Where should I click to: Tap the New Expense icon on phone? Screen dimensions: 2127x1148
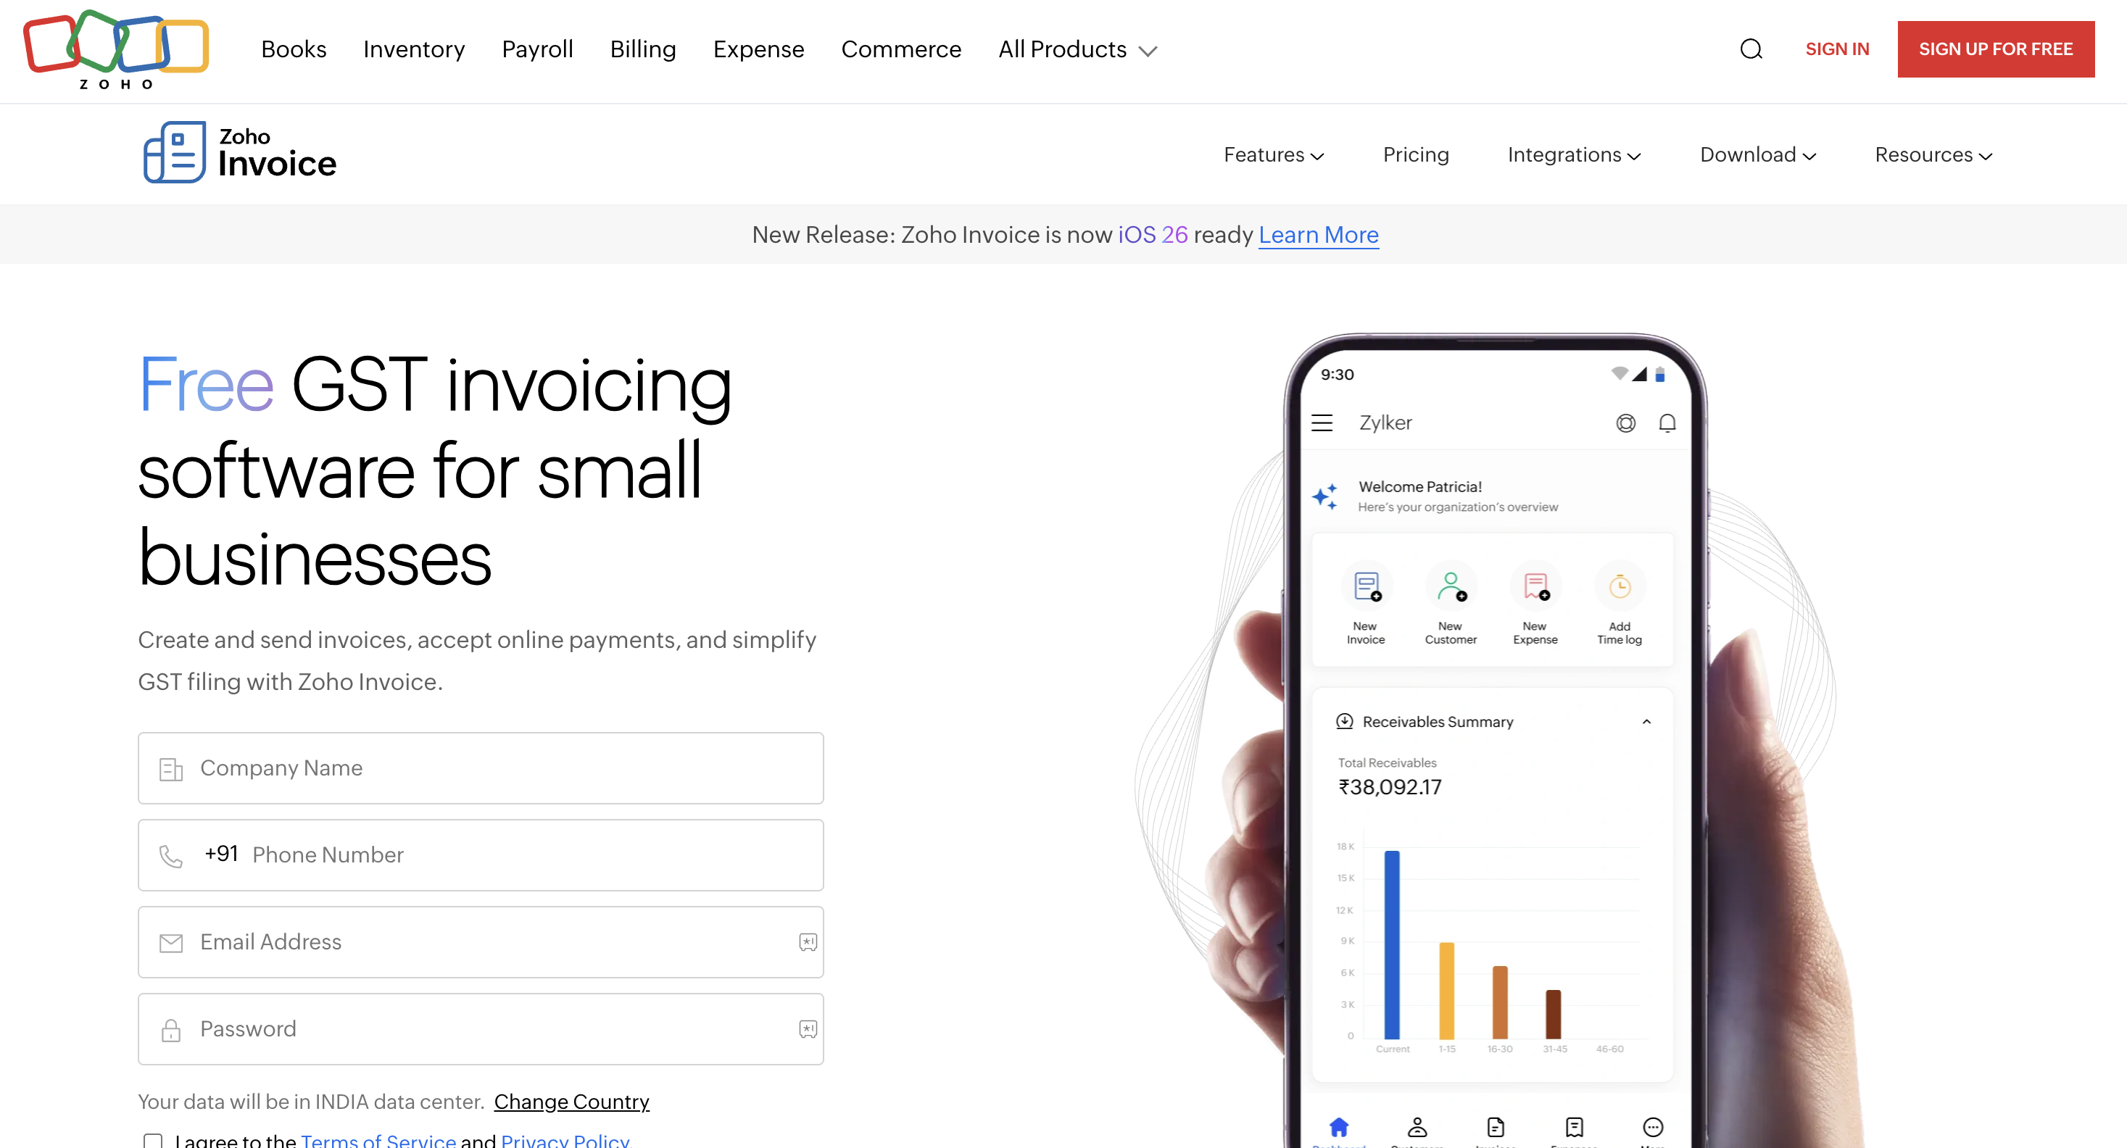click(x=1535, y=587)
